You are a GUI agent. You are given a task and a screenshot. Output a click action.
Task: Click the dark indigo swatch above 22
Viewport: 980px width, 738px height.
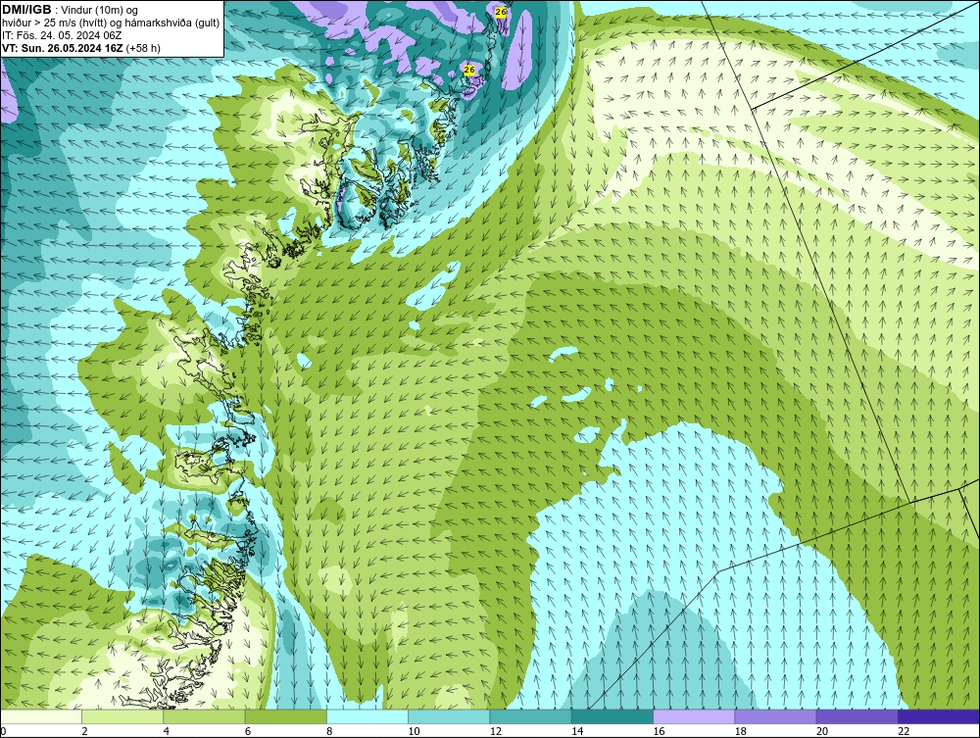click(939, 716)
